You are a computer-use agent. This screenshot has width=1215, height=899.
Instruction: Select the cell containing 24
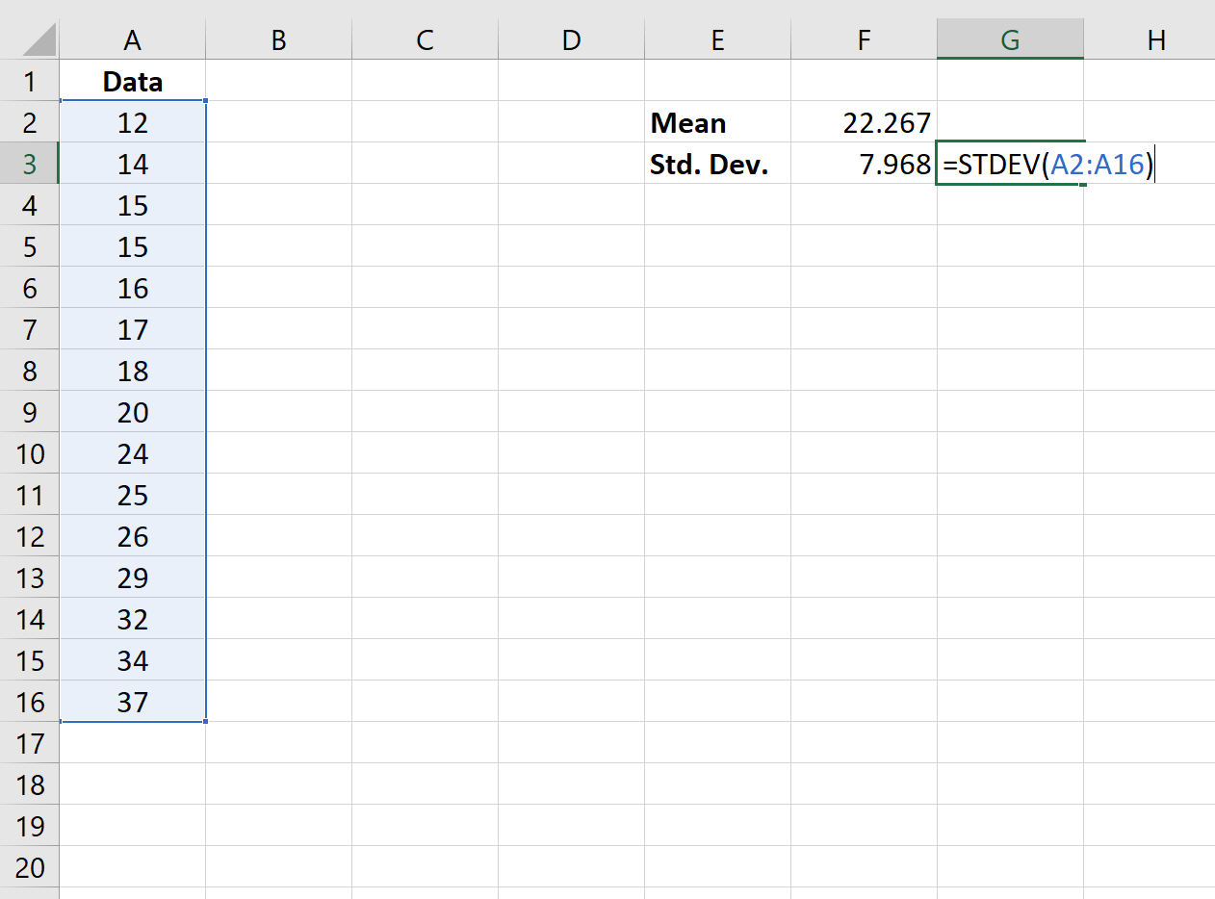[x=132, y=453]
